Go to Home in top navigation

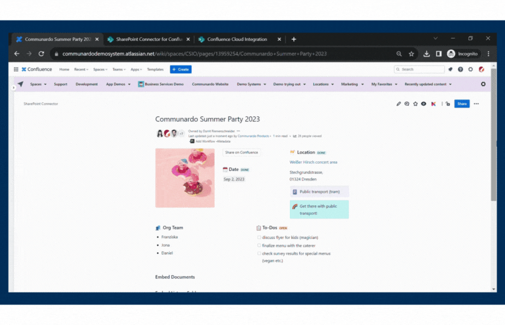tap(64, 69)
